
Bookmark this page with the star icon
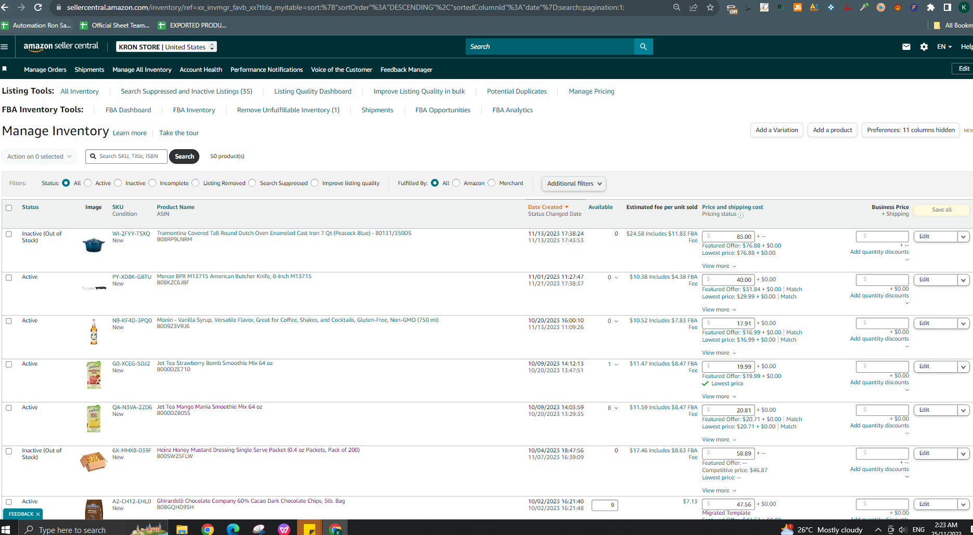pyautogui.click(x=710, y=7)
